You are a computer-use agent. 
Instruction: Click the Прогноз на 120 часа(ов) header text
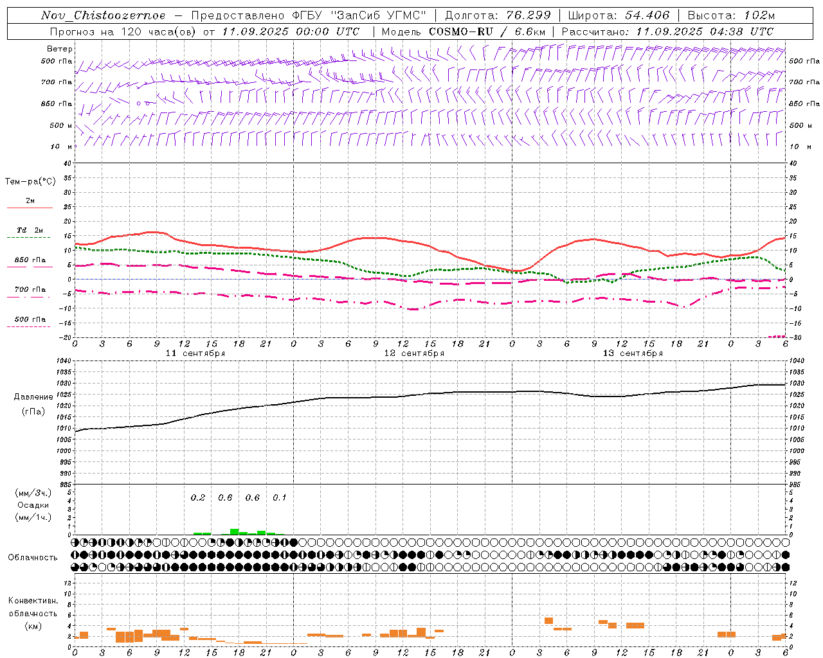pos(123,31)
